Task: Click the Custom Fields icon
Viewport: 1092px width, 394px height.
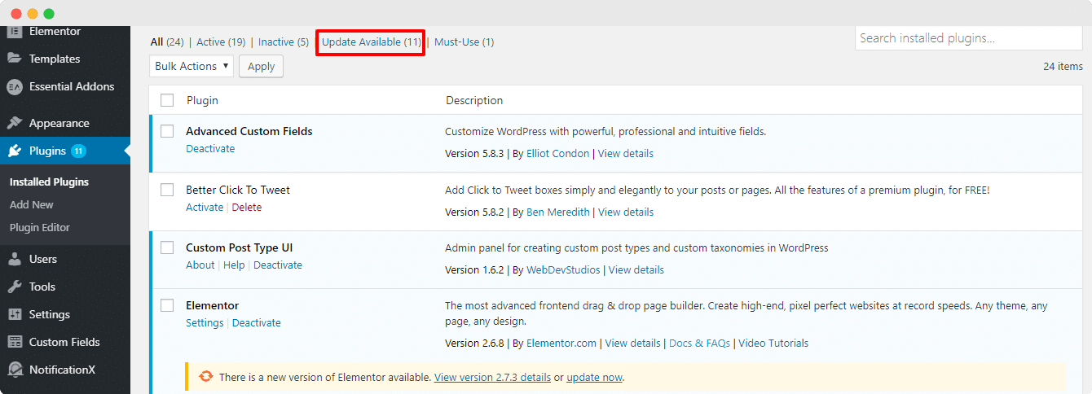Action: pyautogui.click(x=14, y=342)
